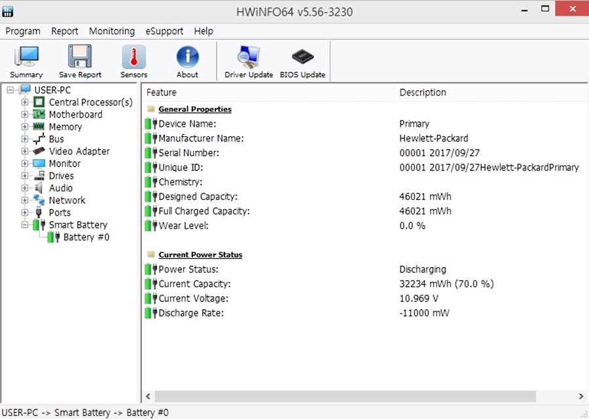589x419 pixels.
Task: Open the Summary toolbar icon
Action: [26, 62]
